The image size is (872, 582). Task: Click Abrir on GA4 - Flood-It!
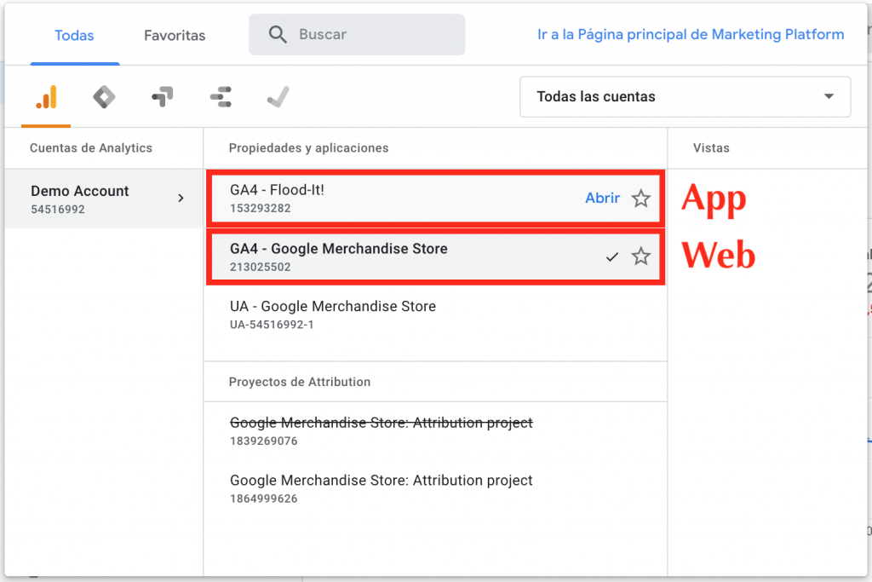click(602, 198)
